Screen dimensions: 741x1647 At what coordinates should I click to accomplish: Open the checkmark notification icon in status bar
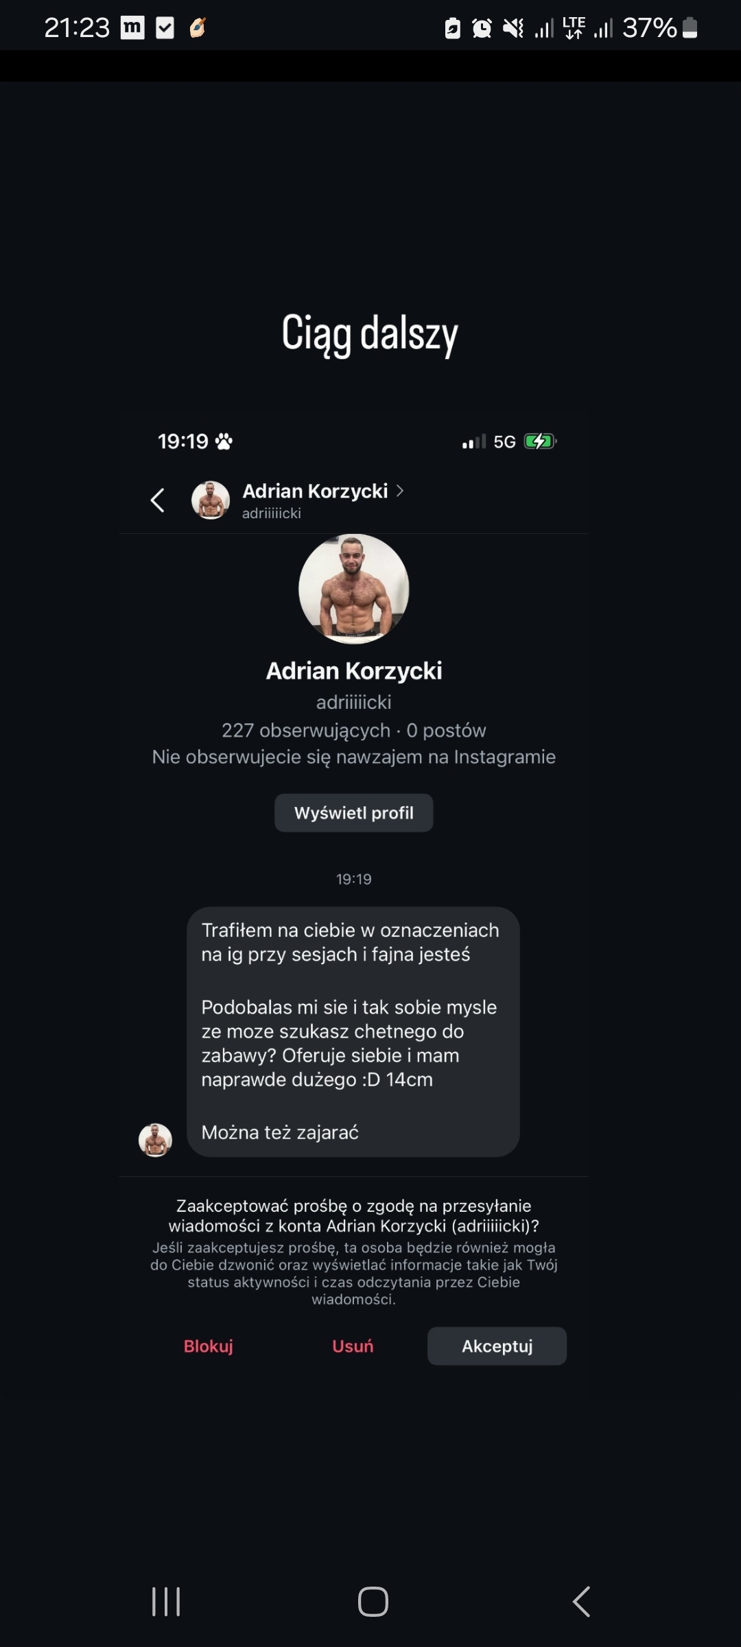[x=165, y=28]
